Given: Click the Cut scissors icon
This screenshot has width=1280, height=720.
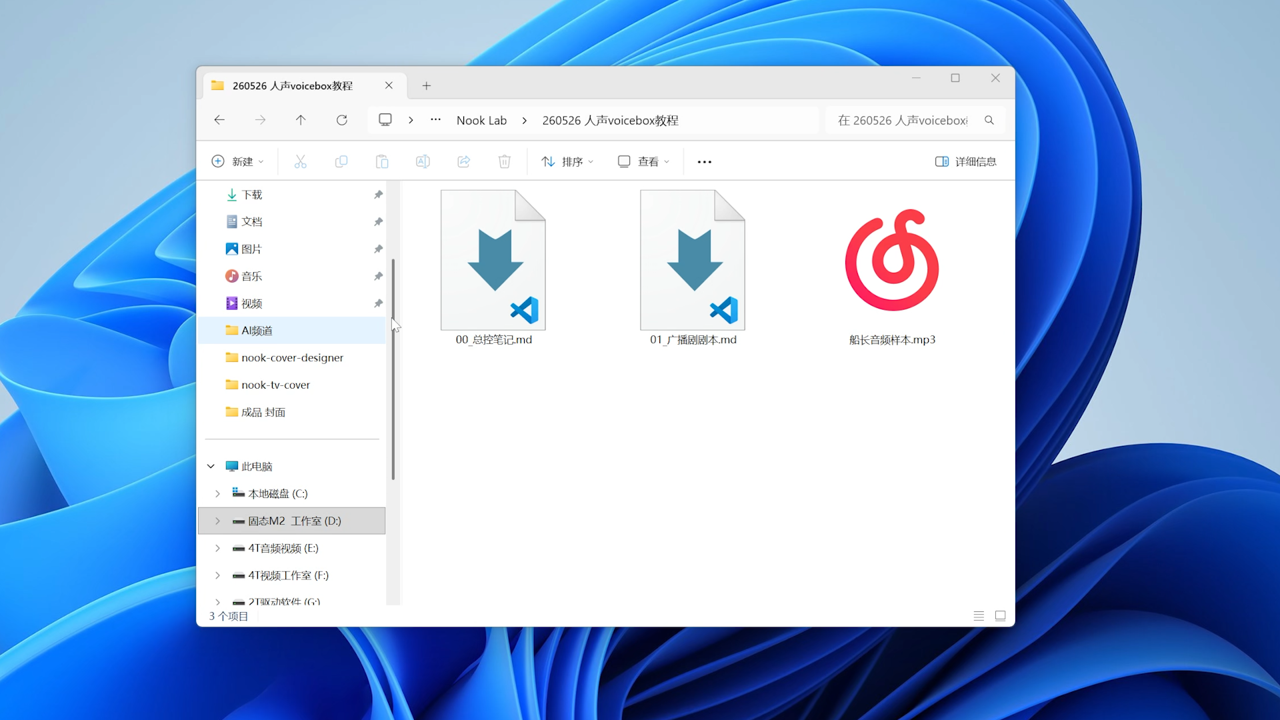Looking at the screenshot, I should [301, 161].
